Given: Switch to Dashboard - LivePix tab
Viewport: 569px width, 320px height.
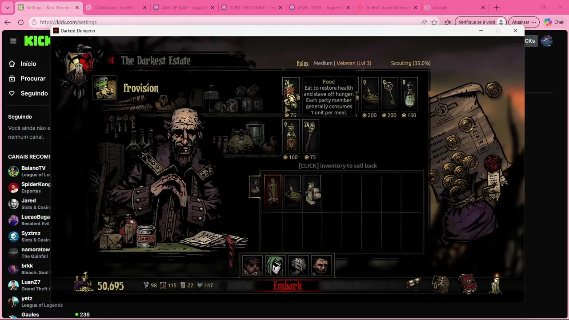Looking at the screenshot, I should pos(116,8).
